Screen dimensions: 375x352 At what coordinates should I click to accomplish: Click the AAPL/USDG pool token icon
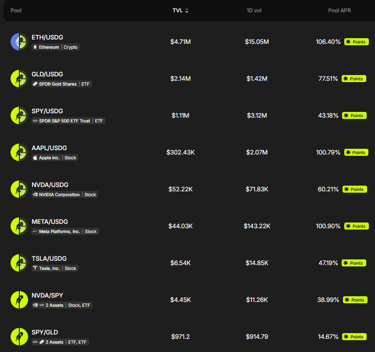19,152
